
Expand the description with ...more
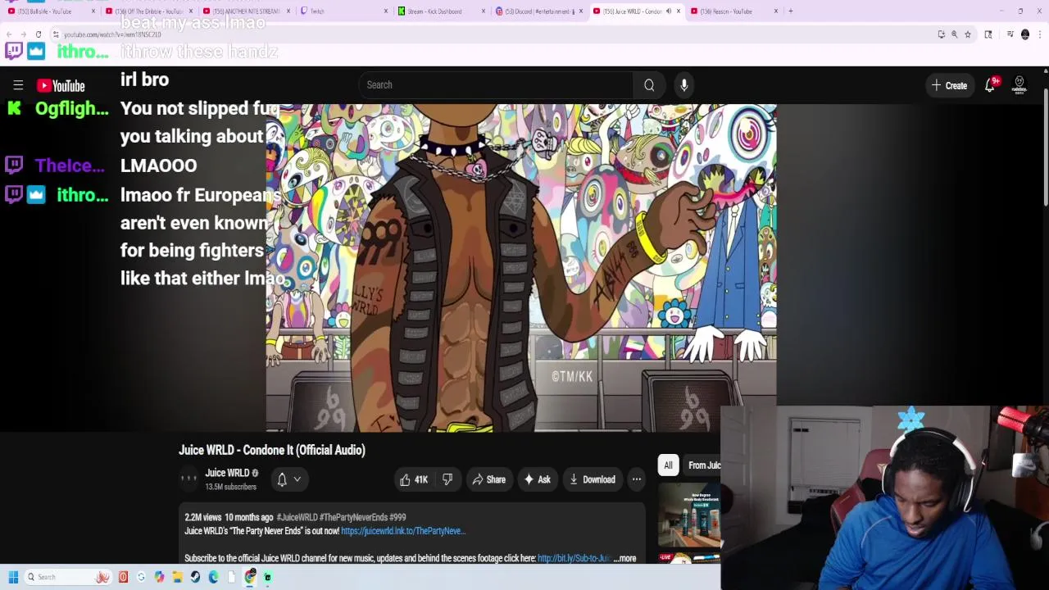coord(624,558)
